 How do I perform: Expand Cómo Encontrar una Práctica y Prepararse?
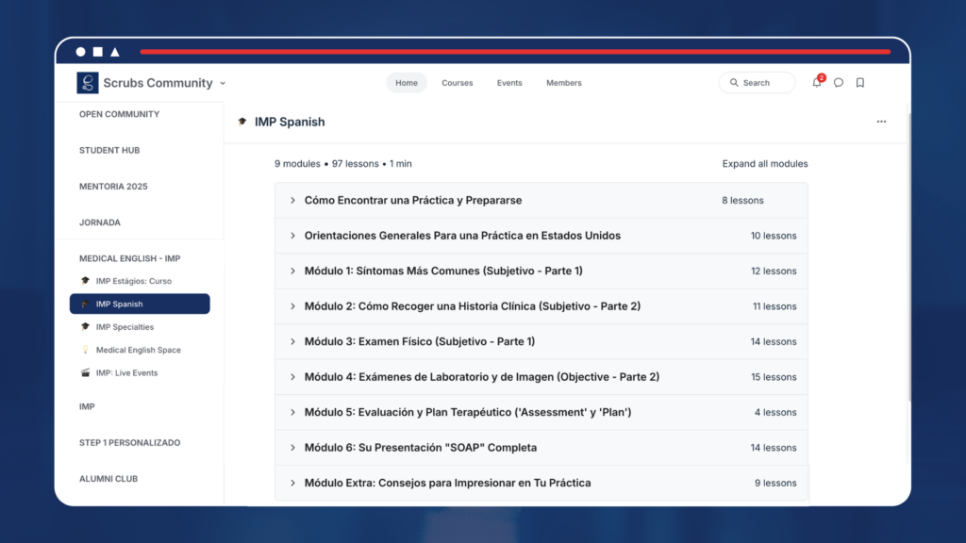click(x=413, y=201)
